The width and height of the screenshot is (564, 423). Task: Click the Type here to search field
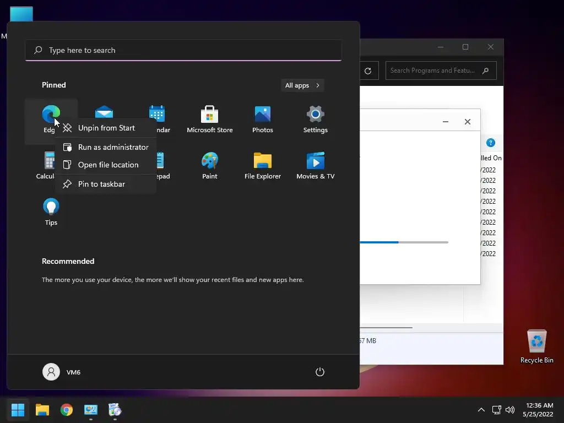[x=183, y=50]
